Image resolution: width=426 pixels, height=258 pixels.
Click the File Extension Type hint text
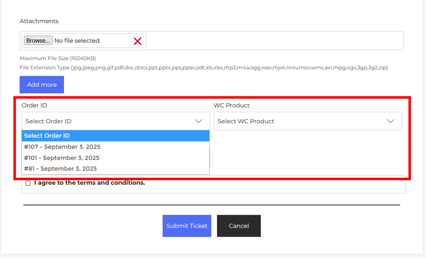click(x=203, y=67)
